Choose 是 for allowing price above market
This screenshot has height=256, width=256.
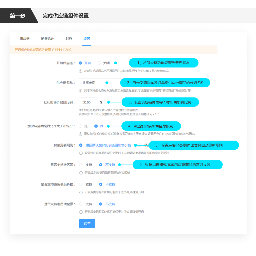80,126
